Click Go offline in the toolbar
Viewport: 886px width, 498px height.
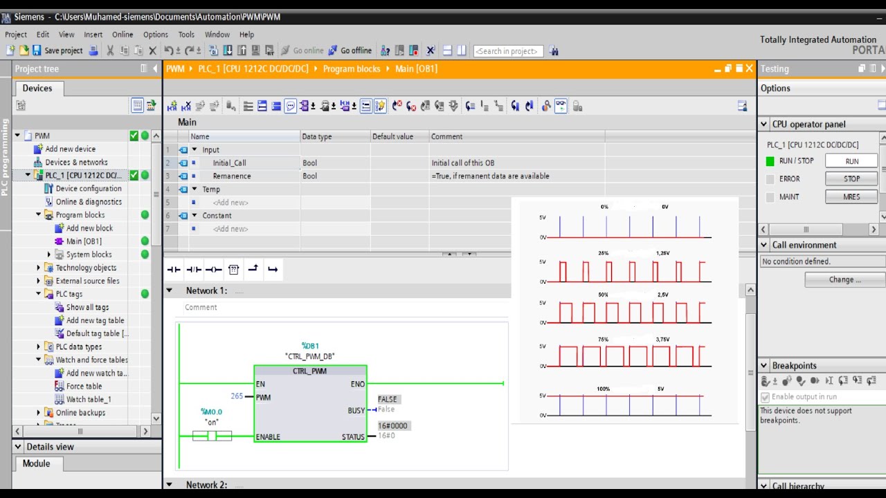coord(350,50)
